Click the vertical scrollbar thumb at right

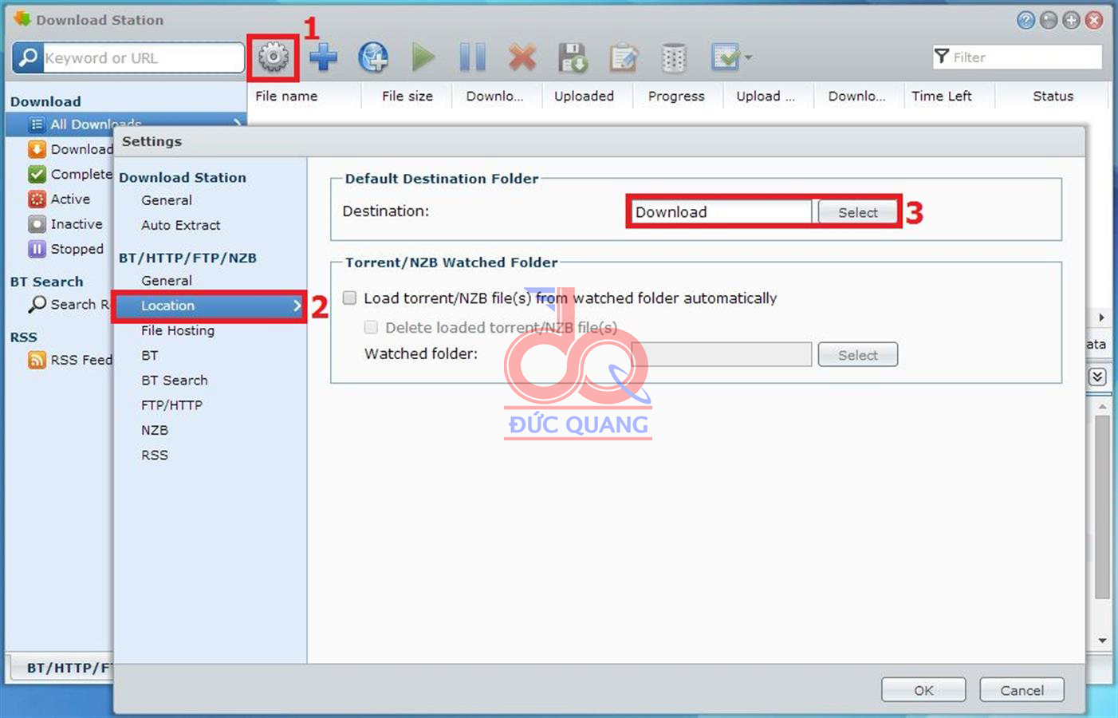(x=1102, y=507)
